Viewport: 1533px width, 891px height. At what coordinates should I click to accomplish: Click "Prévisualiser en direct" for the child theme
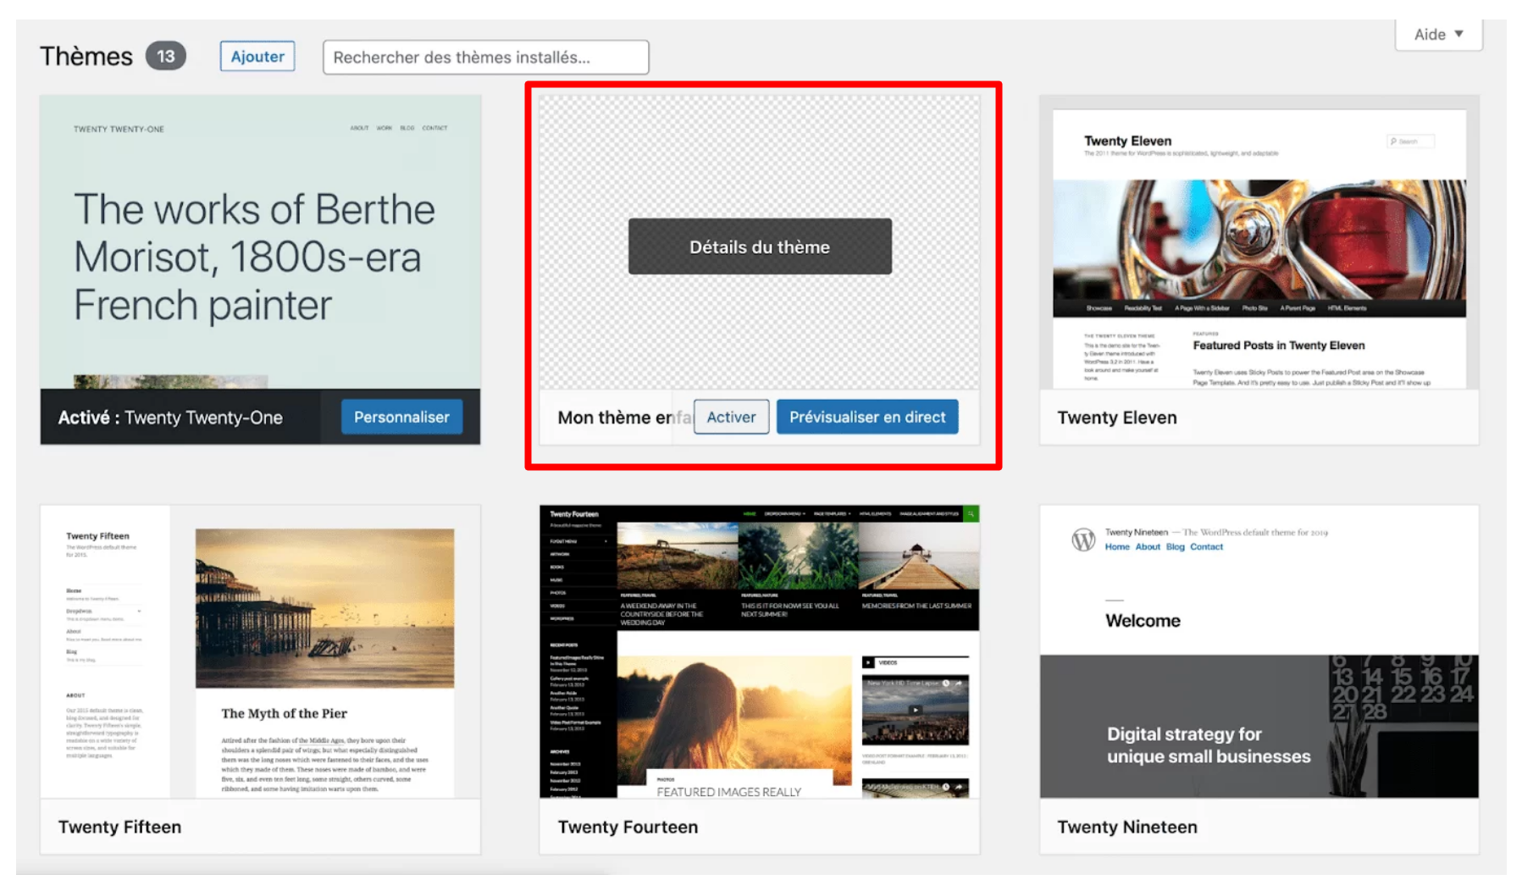(866, 417)
